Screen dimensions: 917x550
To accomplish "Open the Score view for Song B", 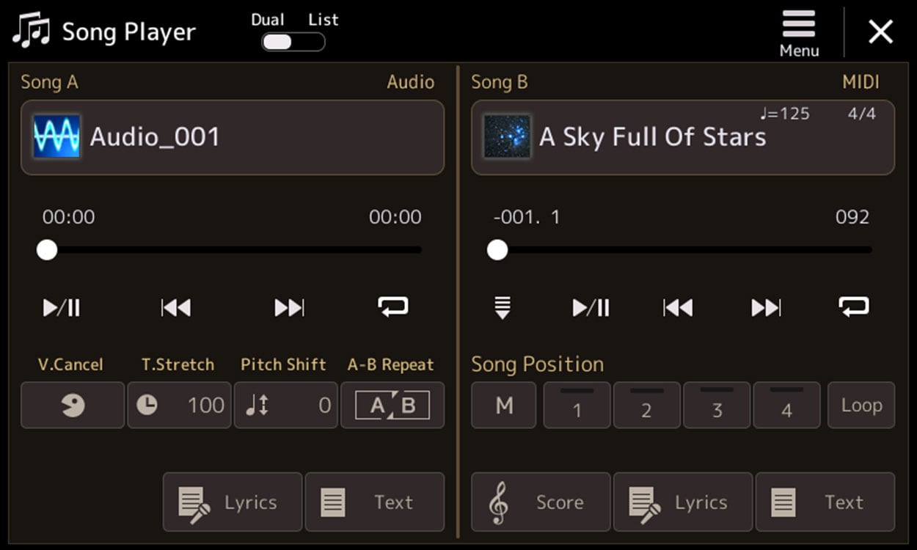I will pos(541,502).
